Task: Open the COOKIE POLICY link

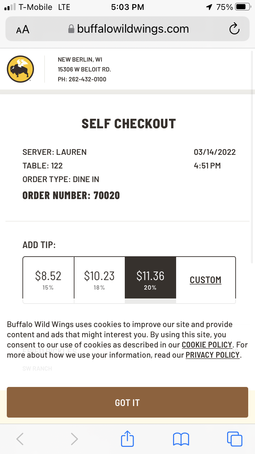Action: (207, 345)
